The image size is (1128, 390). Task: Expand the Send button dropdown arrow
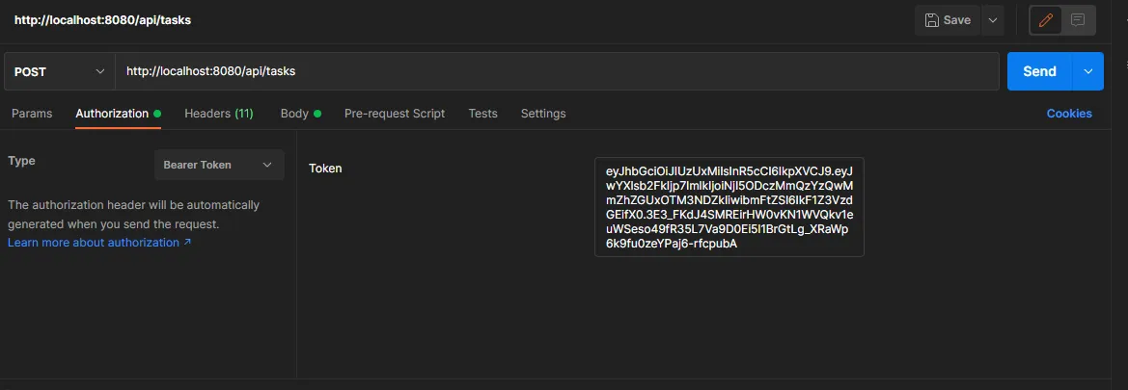click(1088, 71)
